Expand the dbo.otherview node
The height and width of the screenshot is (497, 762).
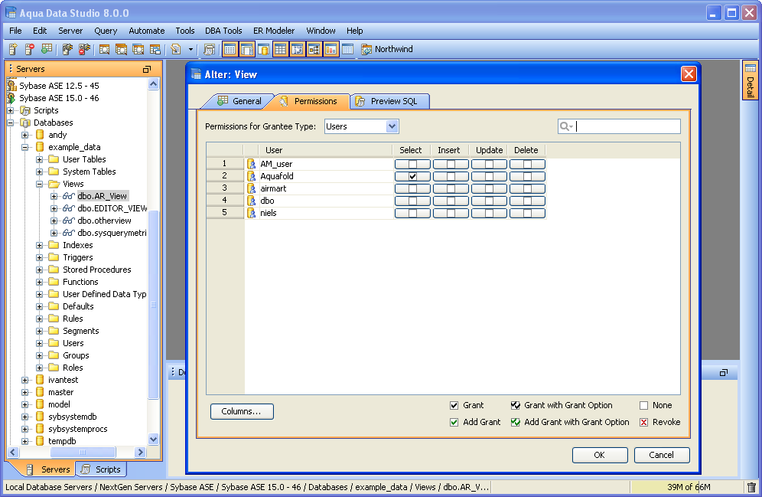[54, 221]
